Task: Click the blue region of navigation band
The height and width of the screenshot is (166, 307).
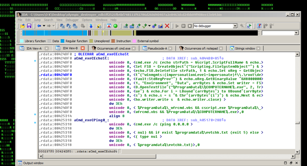Action: (x=55, y=33)
